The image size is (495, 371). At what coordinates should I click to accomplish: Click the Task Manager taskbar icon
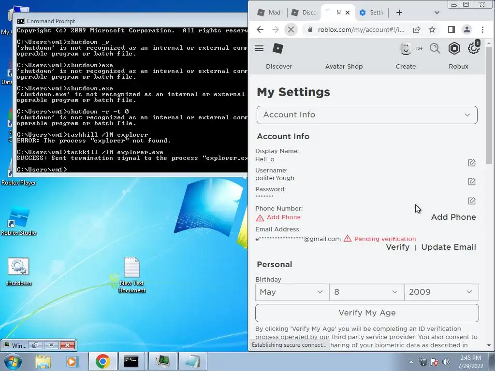click(162, 361)
